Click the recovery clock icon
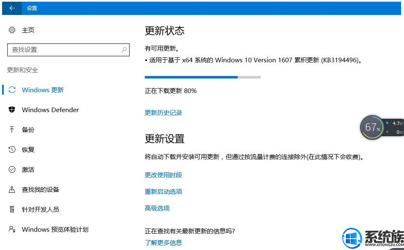Screen dimensions: 404x250 12,150
